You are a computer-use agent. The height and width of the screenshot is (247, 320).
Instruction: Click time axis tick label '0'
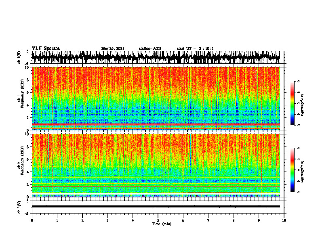coord(32,220)
